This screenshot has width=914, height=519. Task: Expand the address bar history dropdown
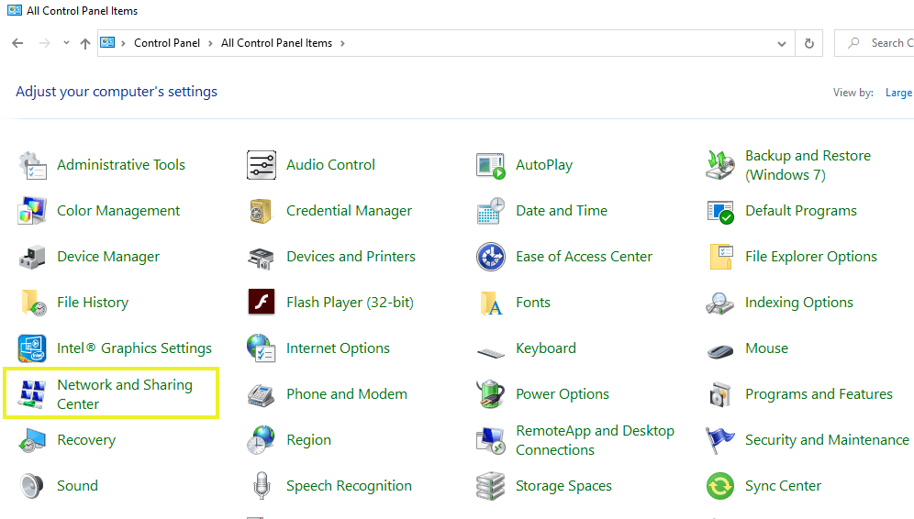(782, 43)
